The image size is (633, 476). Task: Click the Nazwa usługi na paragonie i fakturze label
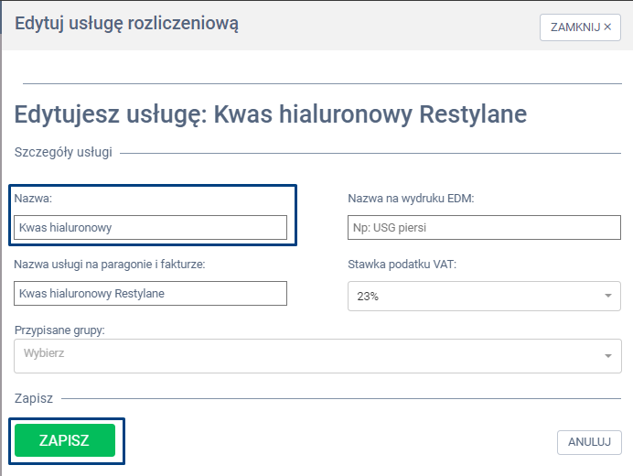[x=109, y=265]
